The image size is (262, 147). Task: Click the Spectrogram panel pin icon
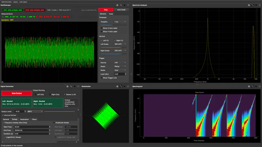(253, 86)
